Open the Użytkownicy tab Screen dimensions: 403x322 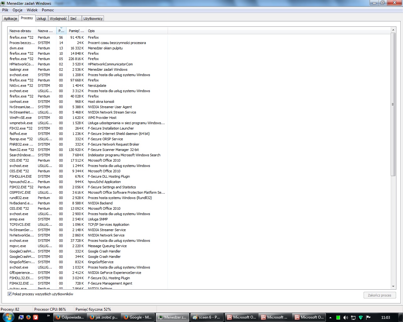click(x=93, y=19)
